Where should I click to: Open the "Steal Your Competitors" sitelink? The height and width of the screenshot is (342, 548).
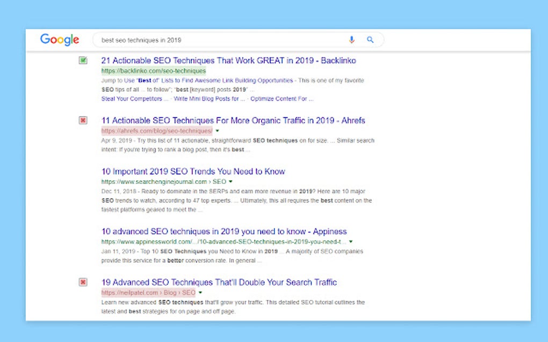coord(135,99)
